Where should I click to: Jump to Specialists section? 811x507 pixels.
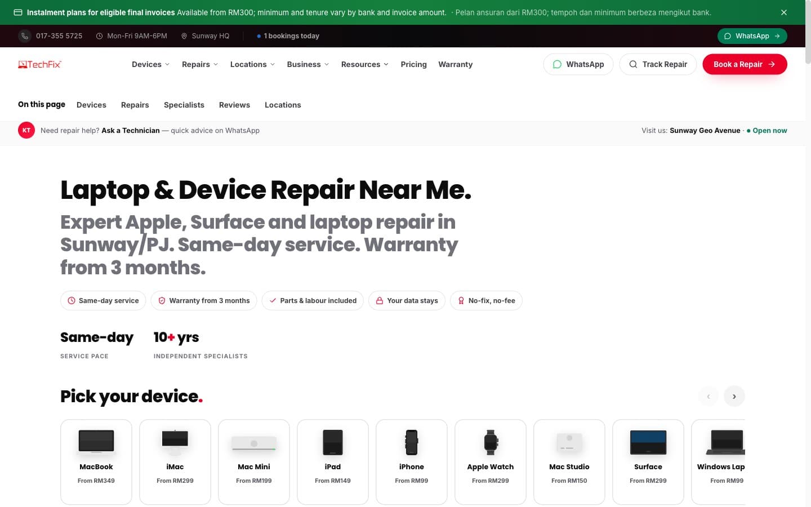point(184,105)
